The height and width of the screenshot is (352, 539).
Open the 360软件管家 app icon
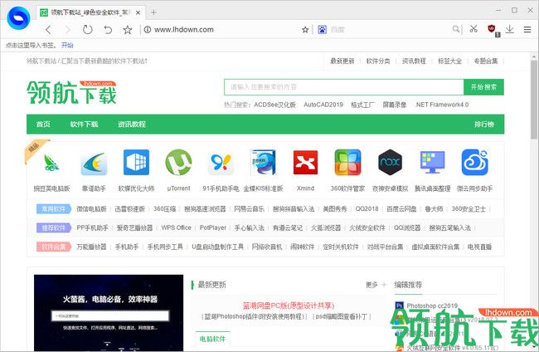click(348, 163)
